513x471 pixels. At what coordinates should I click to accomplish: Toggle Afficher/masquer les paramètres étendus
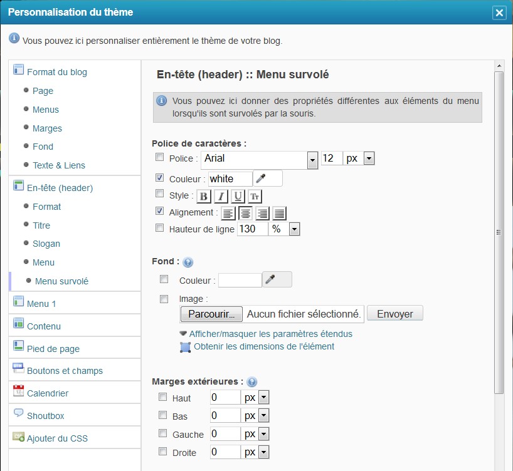tap(270, 334)
